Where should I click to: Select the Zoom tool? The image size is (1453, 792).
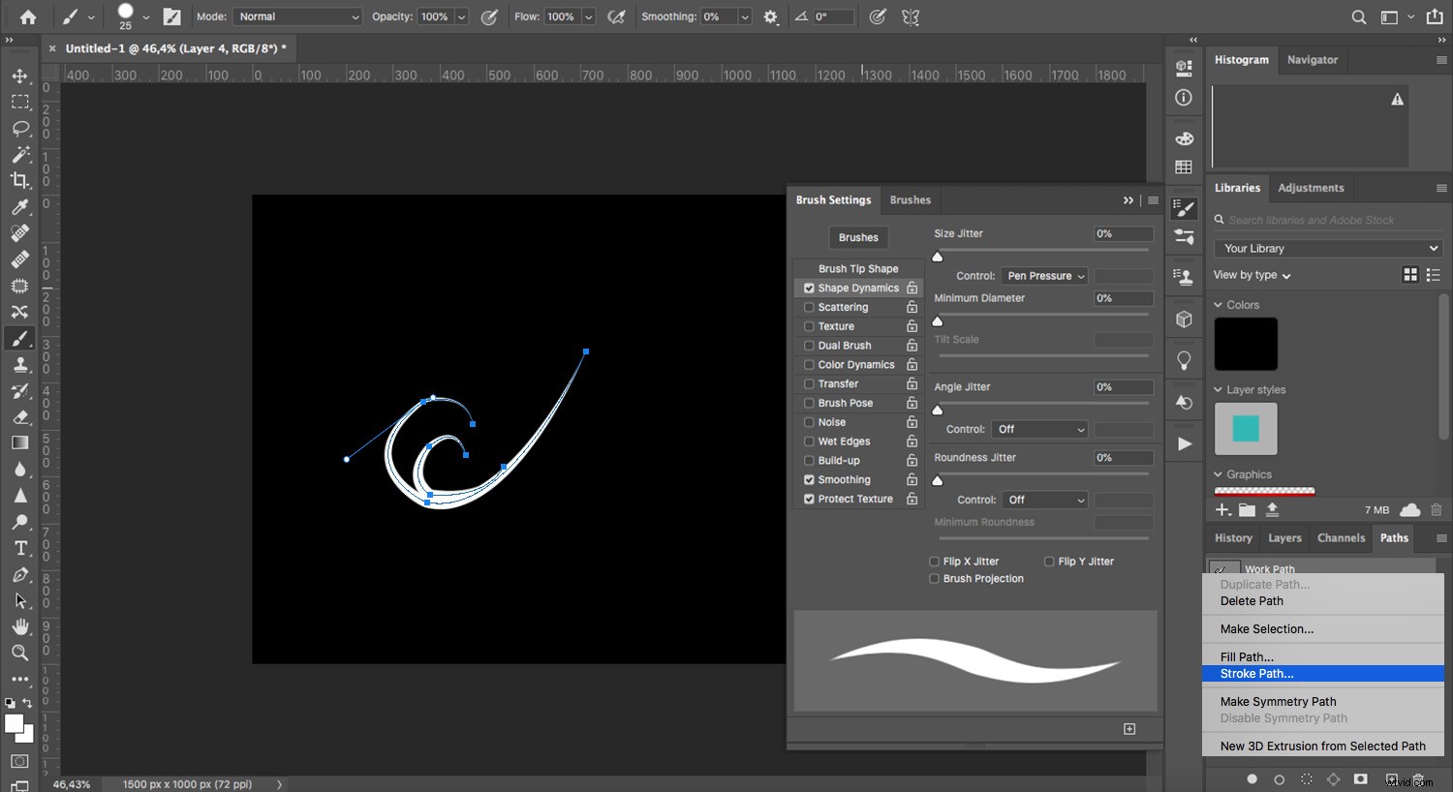[20, 653]
